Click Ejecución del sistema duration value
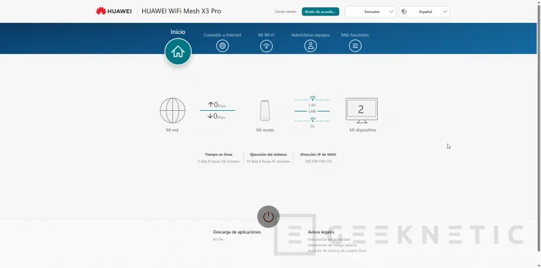541x268 pixels. [x=268, y=161]
